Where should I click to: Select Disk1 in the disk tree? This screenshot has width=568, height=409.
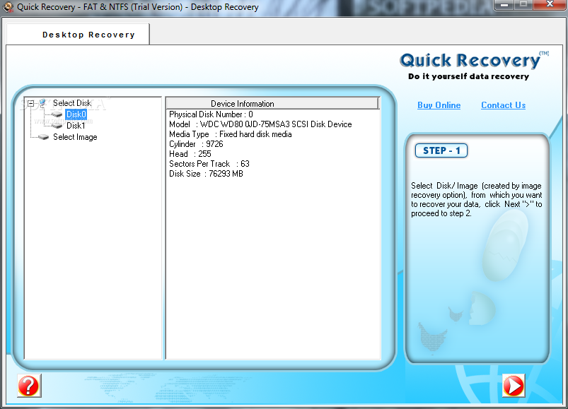click(x=76, y=126)
